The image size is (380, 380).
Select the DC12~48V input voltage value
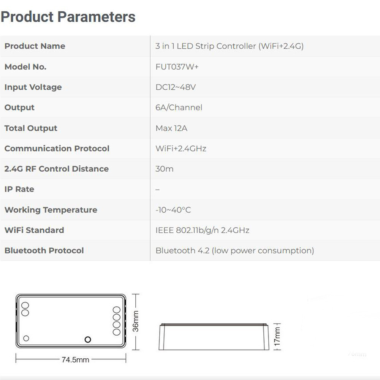(x=176, y=87)
